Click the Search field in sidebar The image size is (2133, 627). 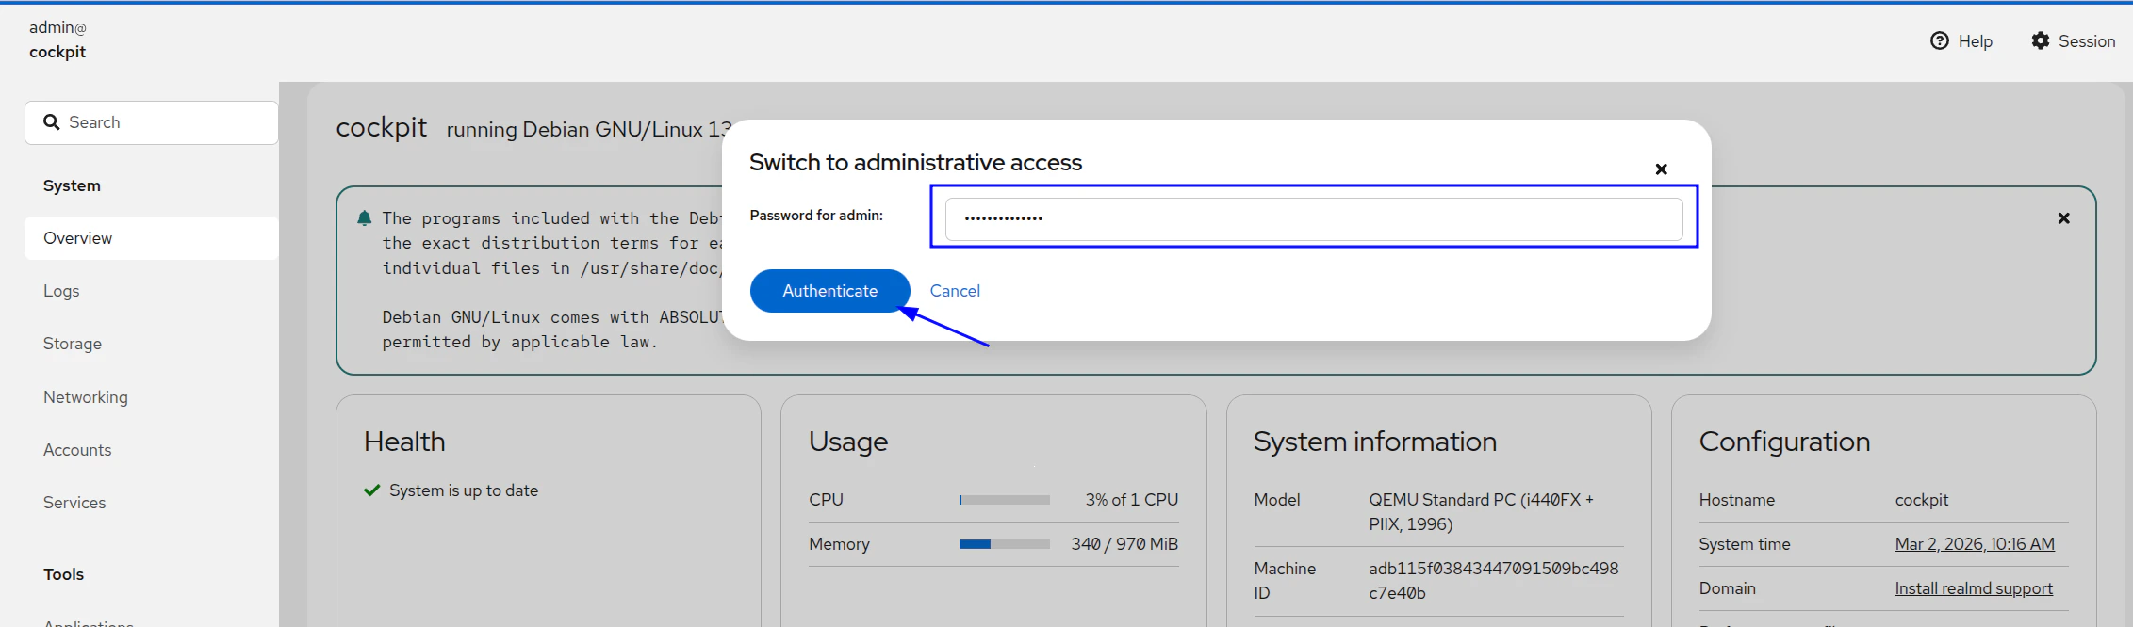(151, 122)
